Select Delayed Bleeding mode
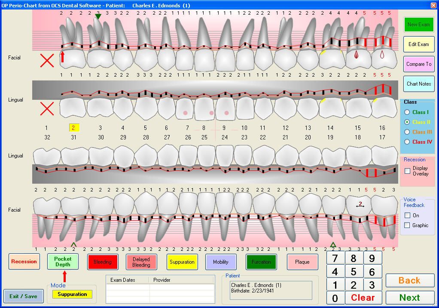 point(141,262)
